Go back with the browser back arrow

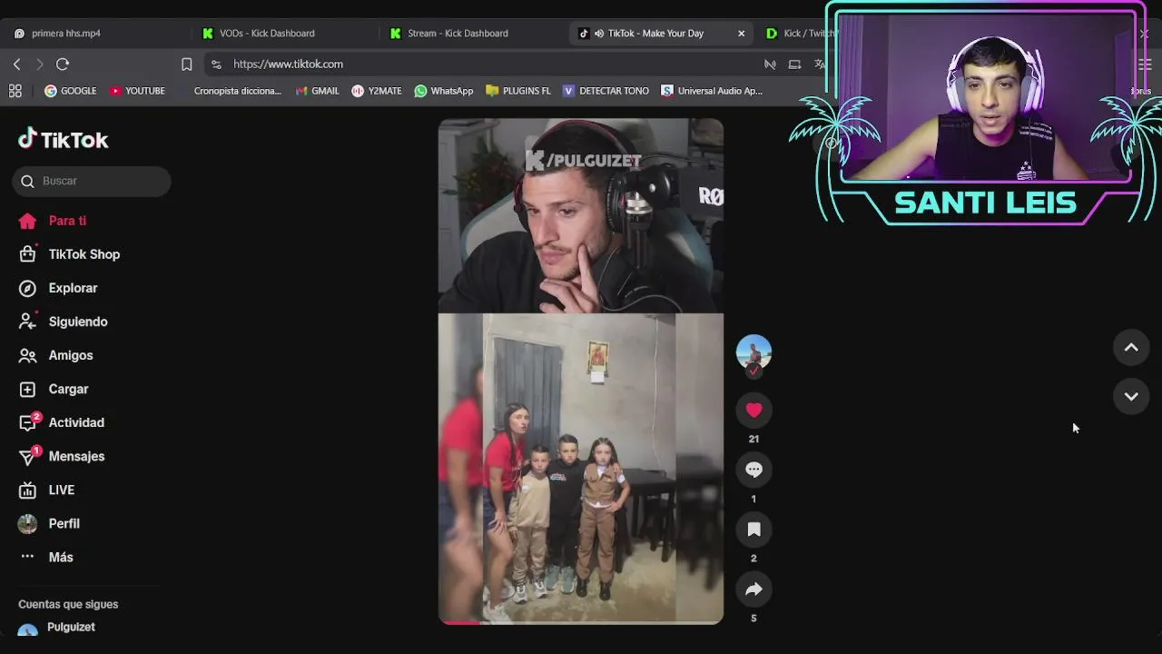coord(16,64)
